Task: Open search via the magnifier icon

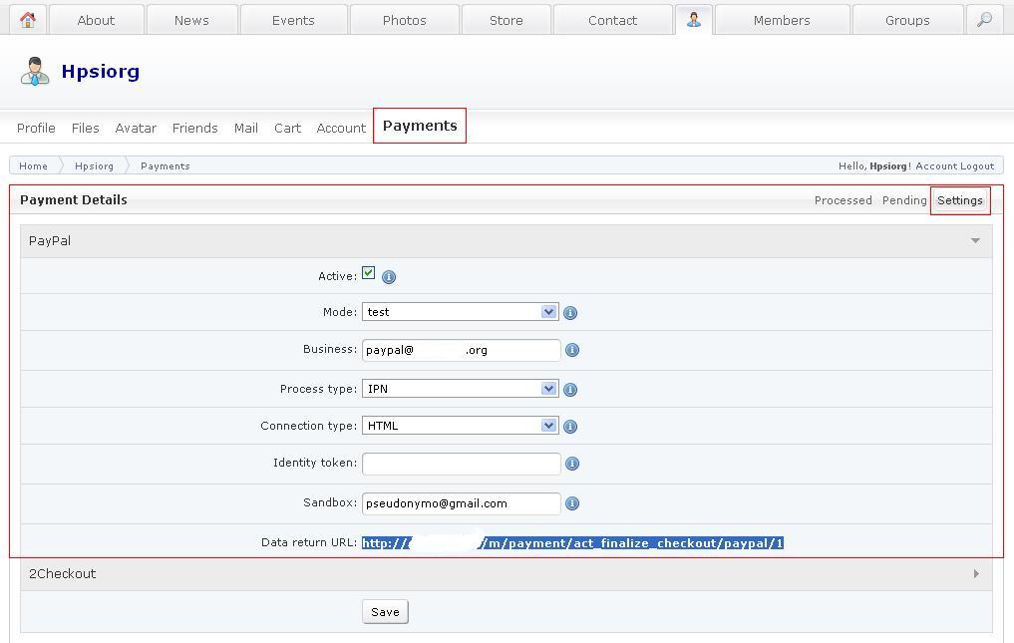Action: [x=984, y=20]
